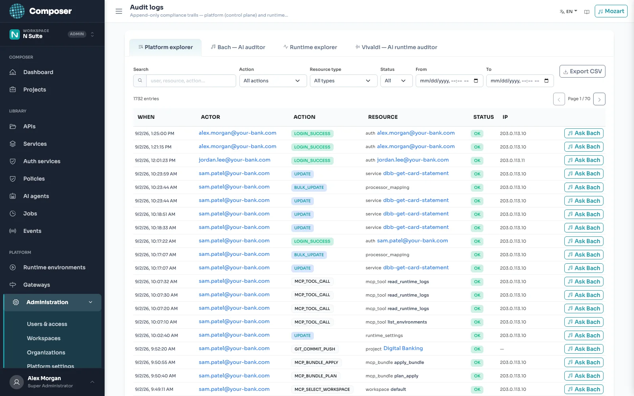Go to next page of entries
The height and width of the screenshot is (396, 634).
pyautogui.click(x=599, y=99)
